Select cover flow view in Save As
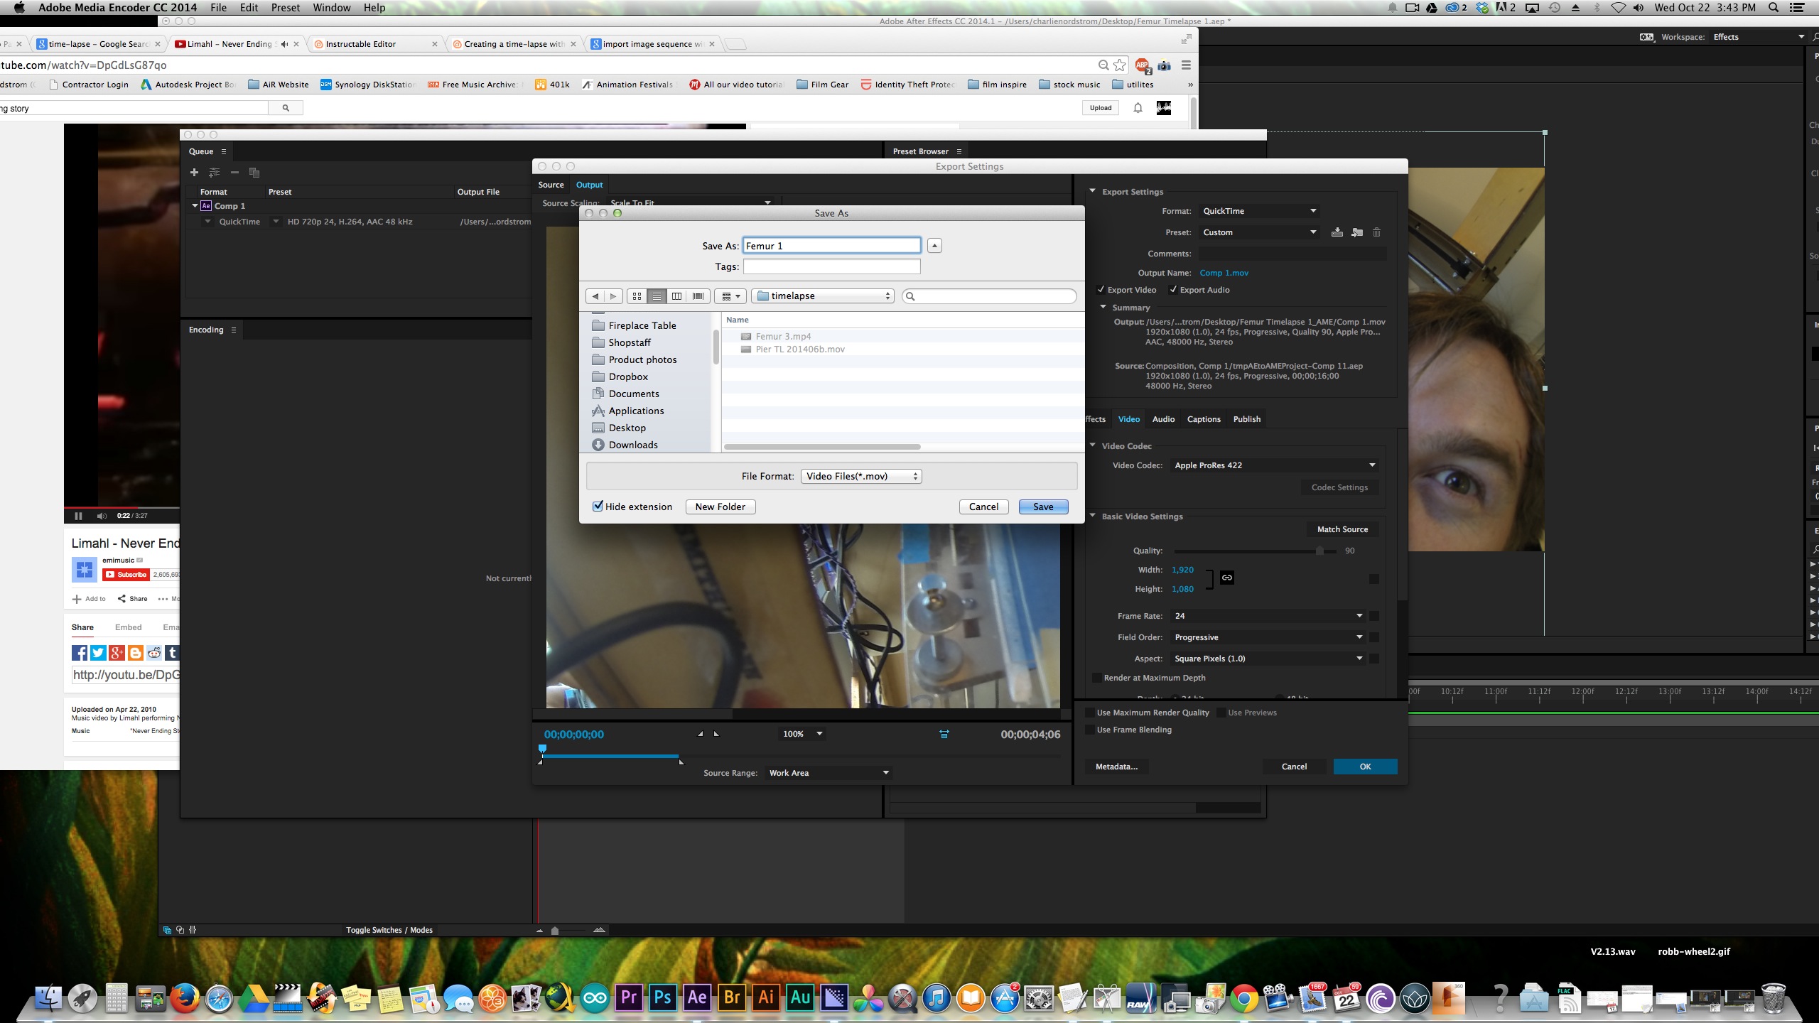The image size is (1819, 1023). [x=698, y=296]
